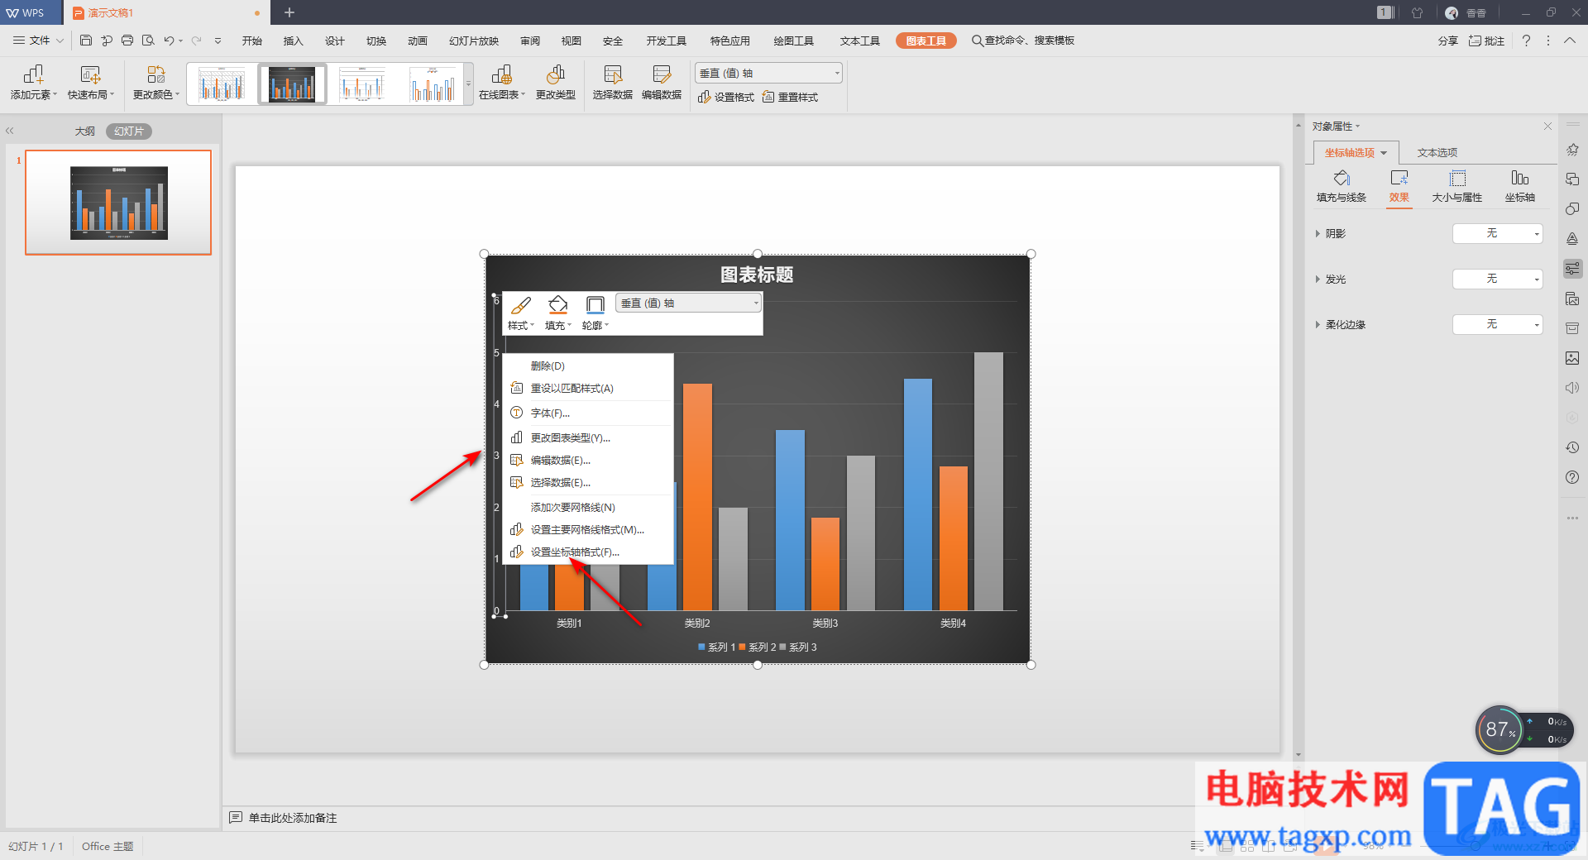Click the Undo icon
The height and width of the screenshot is (860, 1588).
[169, 41]
